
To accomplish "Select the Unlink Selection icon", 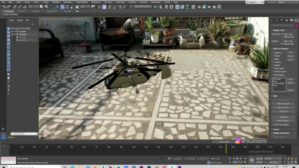I will pos(20,7).
